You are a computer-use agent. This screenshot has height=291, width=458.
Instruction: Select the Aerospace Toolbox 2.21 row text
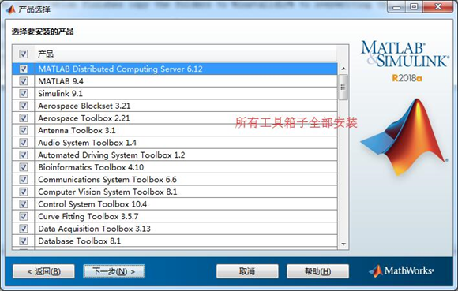tap(84, 118)
